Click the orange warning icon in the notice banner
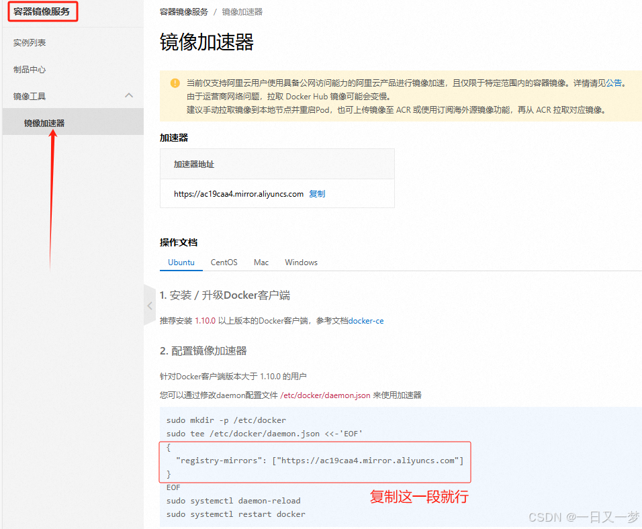The image size is (642, 529). pyautogui.click(x=175, y=83)
